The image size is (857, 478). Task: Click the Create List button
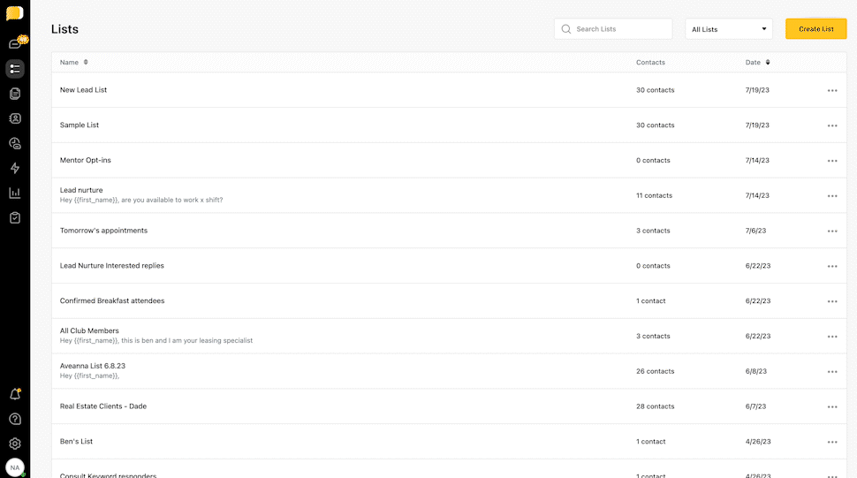point(815,29)
